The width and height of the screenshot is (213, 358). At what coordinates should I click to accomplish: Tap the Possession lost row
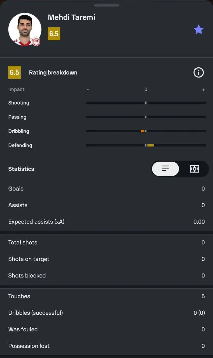(106, 346)
